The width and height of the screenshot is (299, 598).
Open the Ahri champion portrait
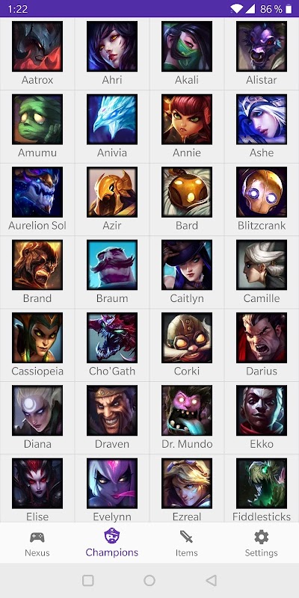(112, 46)
